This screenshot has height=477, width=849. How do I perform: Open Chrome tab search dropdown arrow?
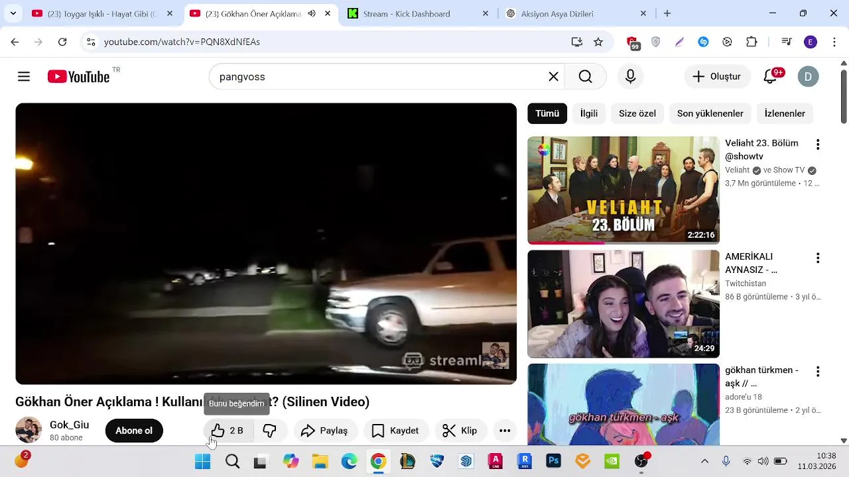(x=13, y=13)
